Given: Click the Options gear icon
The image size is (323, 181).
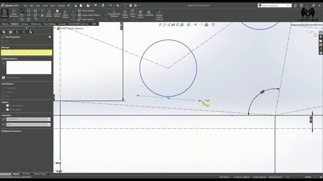Looking at the screenshot, I should [x=135, y=6].
